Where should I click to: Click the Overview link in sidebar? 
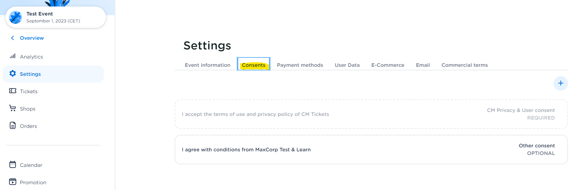pyautogui.click(x=32, y=38)
